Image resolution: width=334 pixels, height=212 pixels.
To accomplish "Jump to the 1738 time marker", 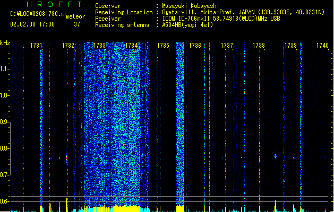I will point(259,46).
